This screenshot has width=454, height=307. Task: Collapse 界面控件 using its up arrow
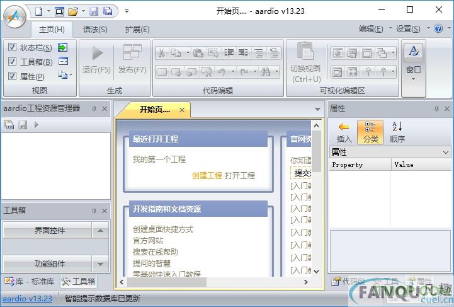tap(100, 231)
